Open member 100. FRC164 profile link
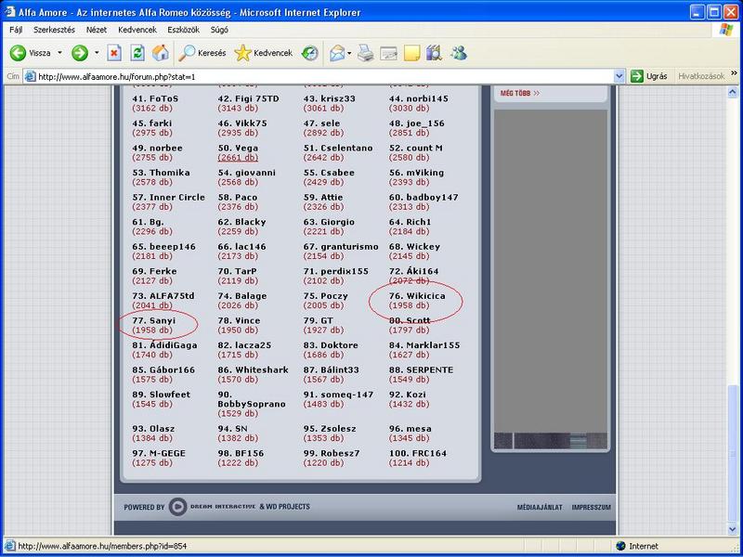743x557 pixels. click(418, 453)
